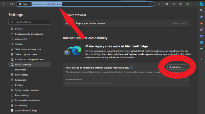The image size is (205, 114).
Task: Open the sidebar Shopping tag icon
Action: (201, 17)
